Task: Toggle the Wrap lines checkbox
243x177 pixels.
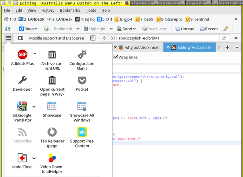Action: click(x=116, y=57)
